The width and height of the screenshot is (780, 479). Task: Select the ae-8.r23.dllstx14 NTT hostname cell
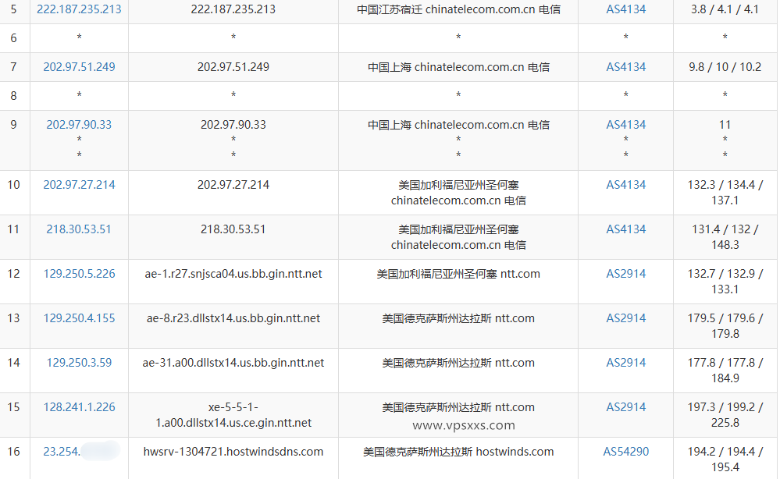tap(232, 318)
